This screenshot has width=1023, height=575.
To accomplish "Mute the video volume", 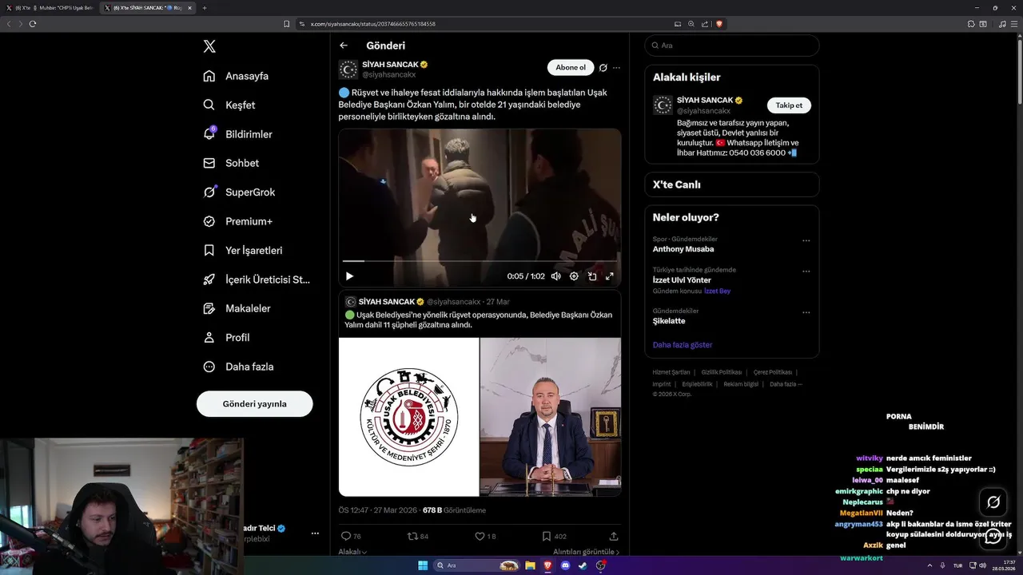I will coord(556,276).
